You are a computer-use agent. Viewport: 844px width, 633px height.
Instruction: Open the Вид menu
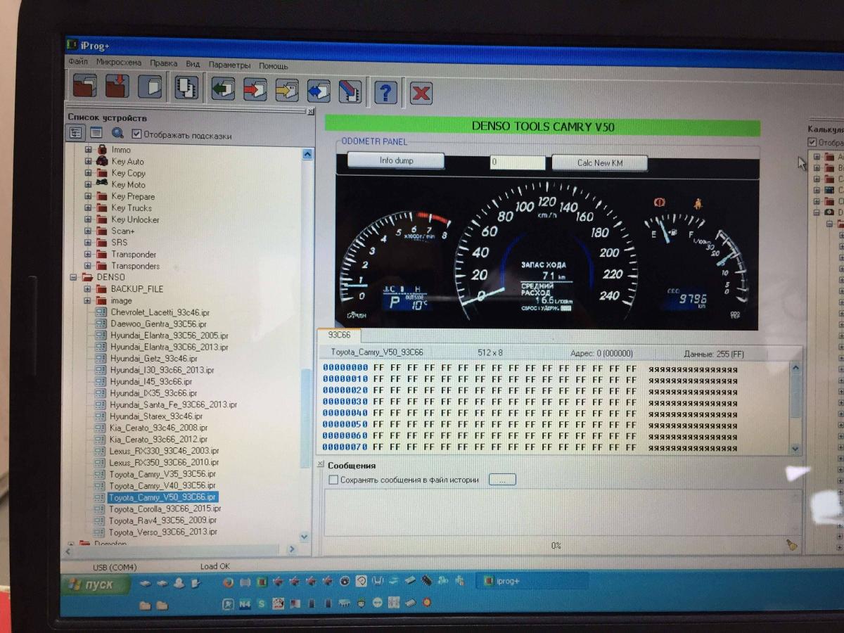point(193,64)
